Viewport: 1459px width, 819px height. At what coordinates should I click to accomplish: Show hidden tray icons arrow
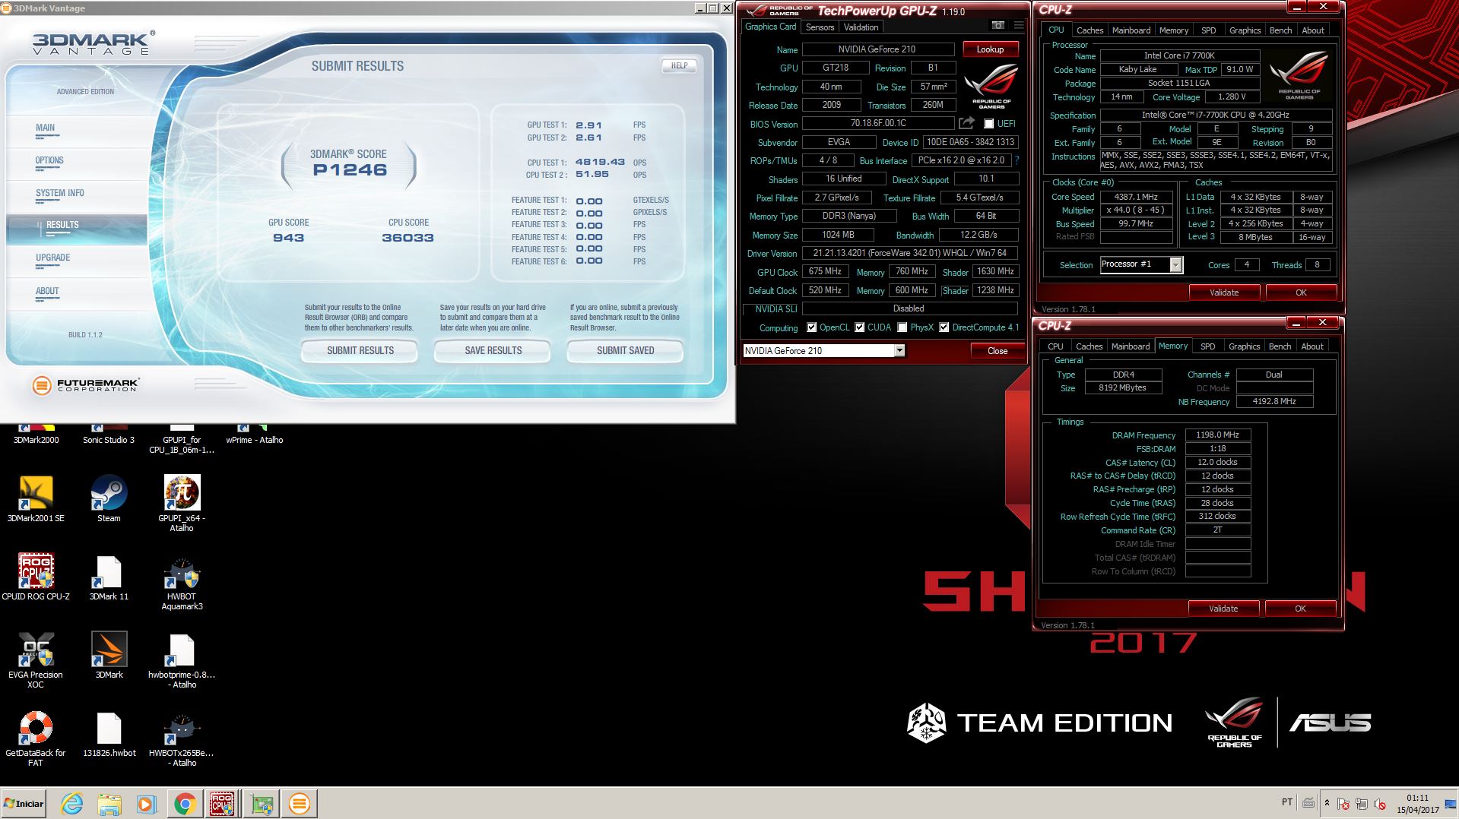click(x=1327, y=803)
